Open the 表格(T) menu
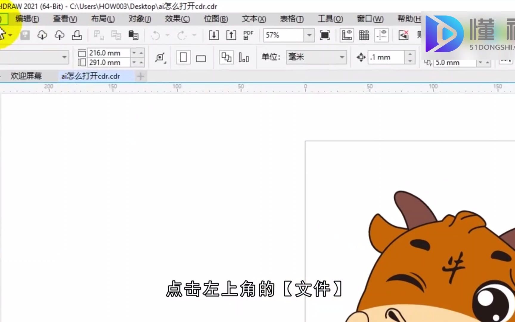The height and width of the screenshot is (322, 515). (292, 19)
